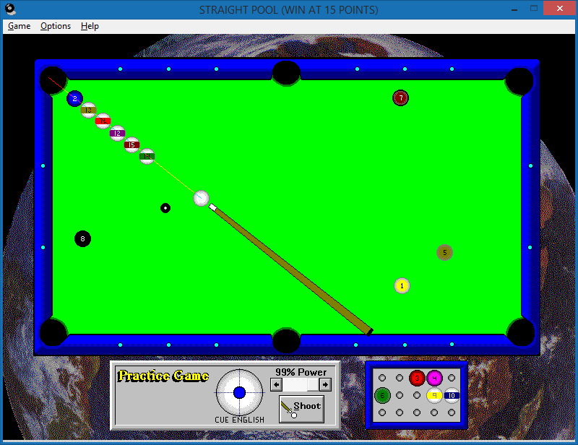578x445 pixels.
Task: Click the pocketed green 6 ball in tray
Action: pos(382,396)
